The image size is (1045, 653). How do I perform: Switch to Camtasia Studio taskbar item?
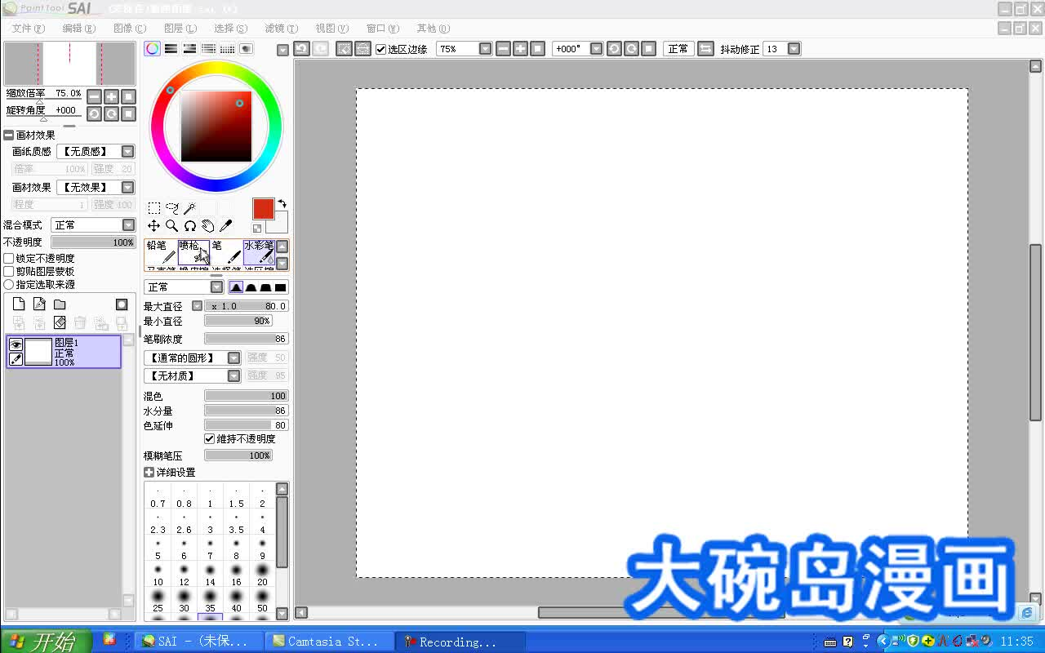331,642
